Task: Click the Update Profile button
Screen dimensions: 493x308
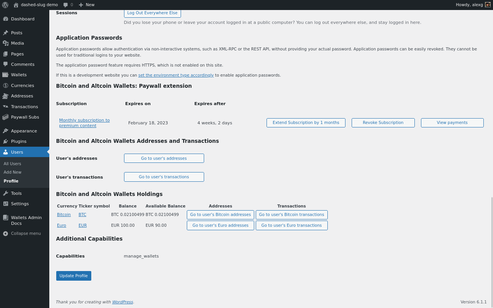Action: 74,276
